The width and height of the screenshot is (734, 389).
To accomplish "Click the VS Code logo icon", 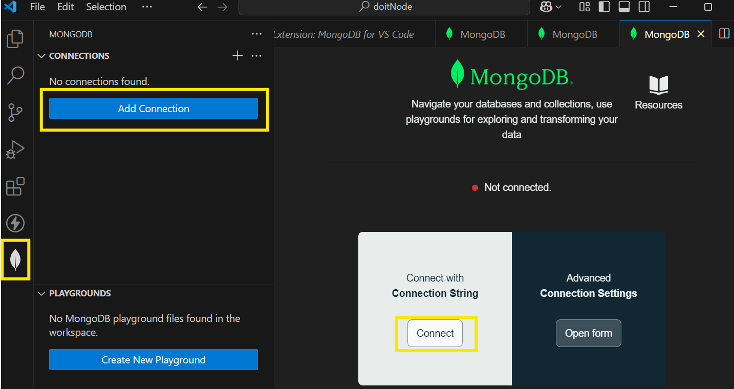I will pyautogui.click(x=10, y=7).
